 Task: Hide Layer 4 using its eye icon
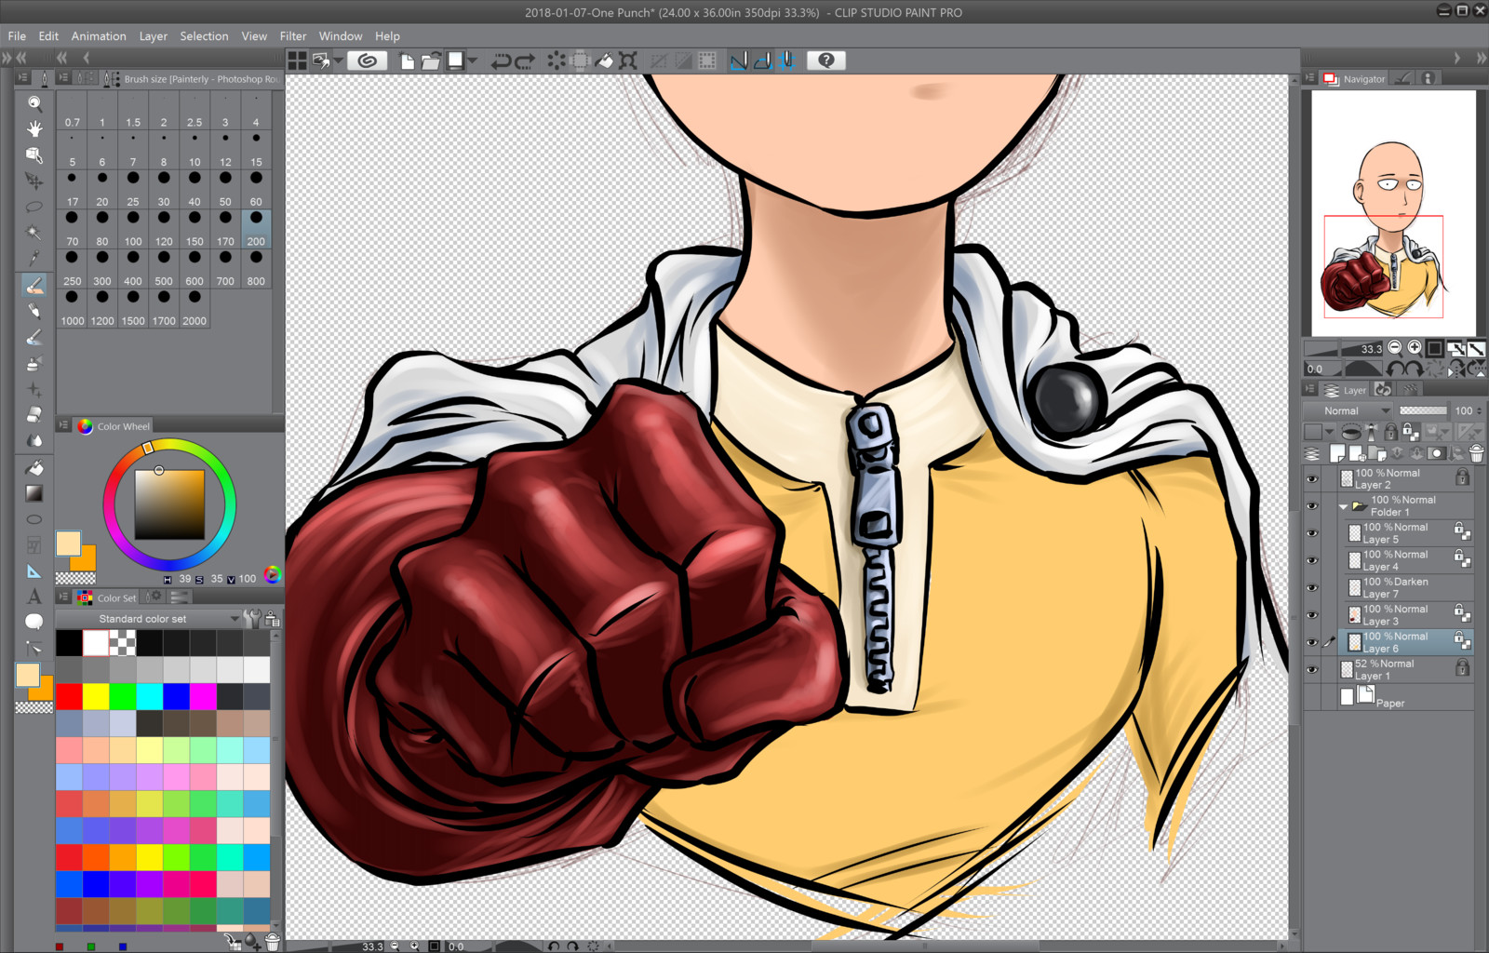coord(1312,560)
